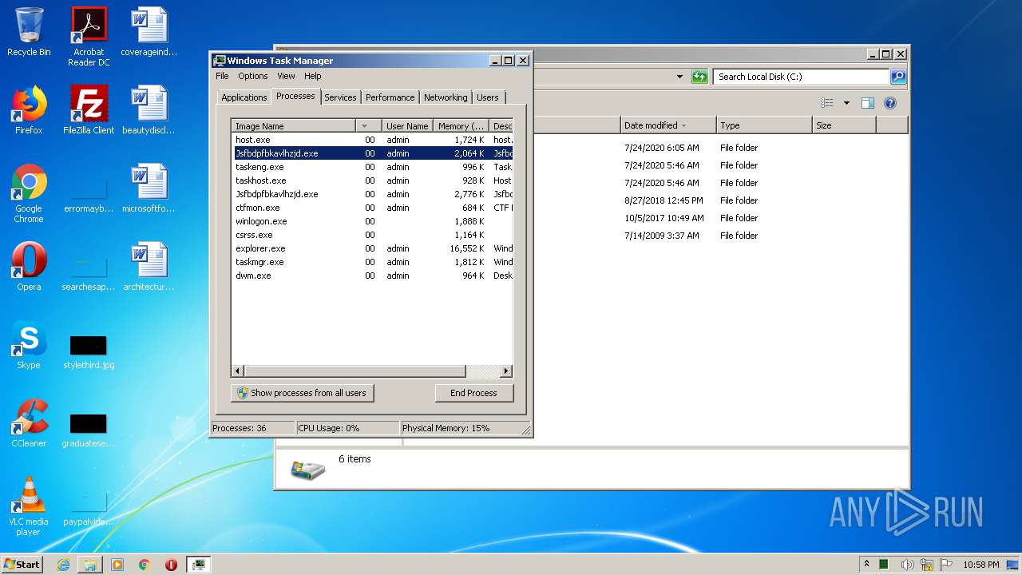This screenshot has width=1022, height=575.
Task: Click the Search Local Disk (C:) field
Action: point(801,77)
